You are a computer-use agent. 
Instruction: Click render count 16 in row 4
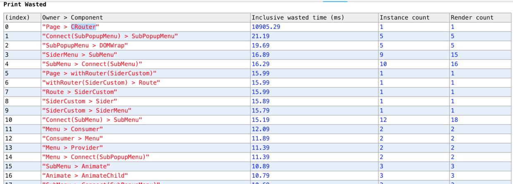(454, 64)
